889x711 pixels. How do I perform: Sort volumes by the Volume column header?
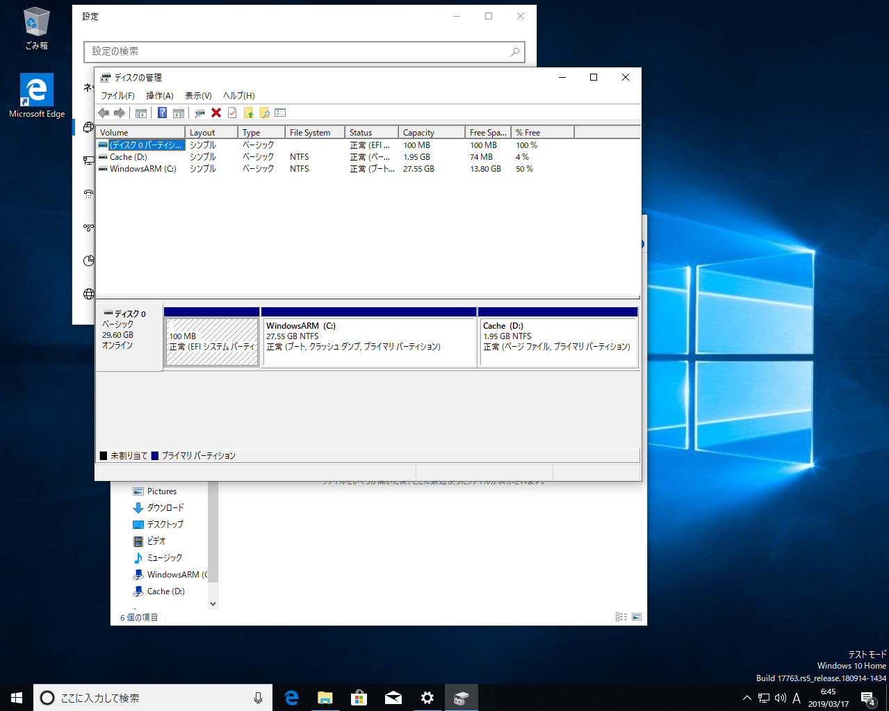(x=140, y=133)
